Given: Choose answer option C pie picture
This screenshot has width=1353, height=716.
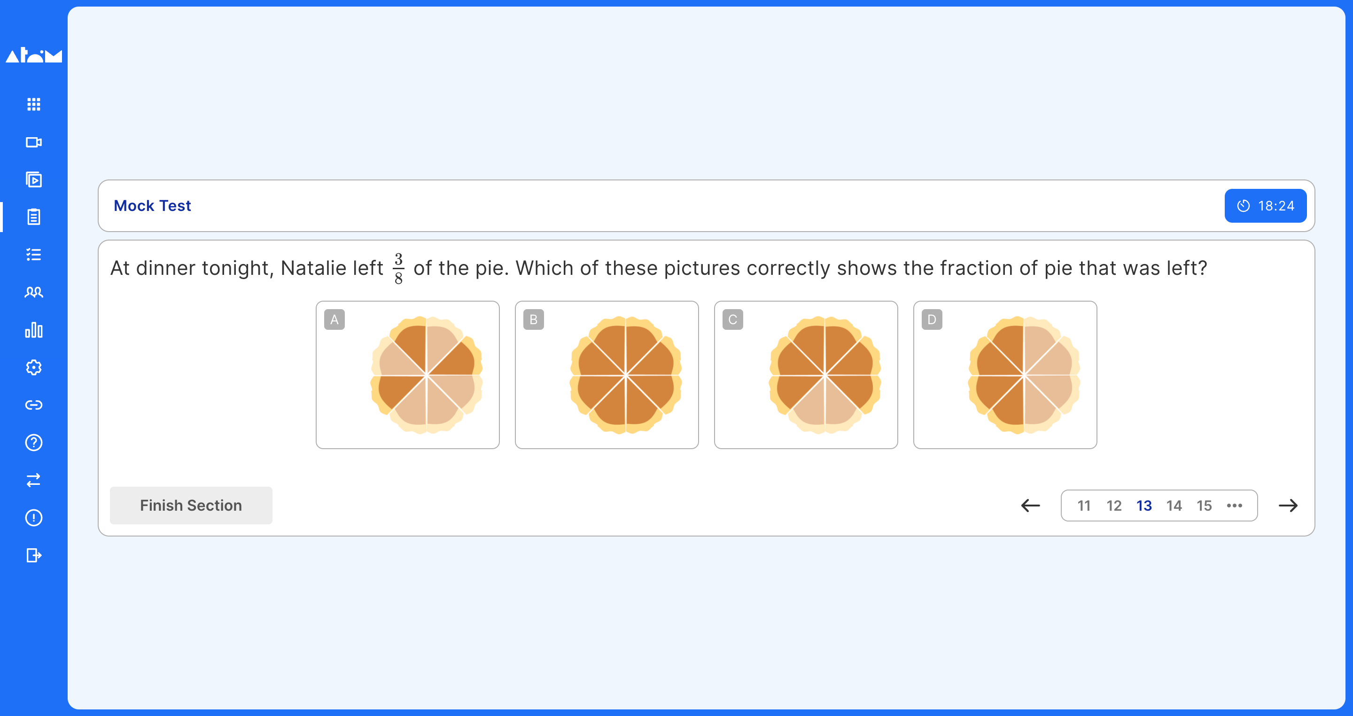Looking at the screenshot, I should [x=806, y=374].
